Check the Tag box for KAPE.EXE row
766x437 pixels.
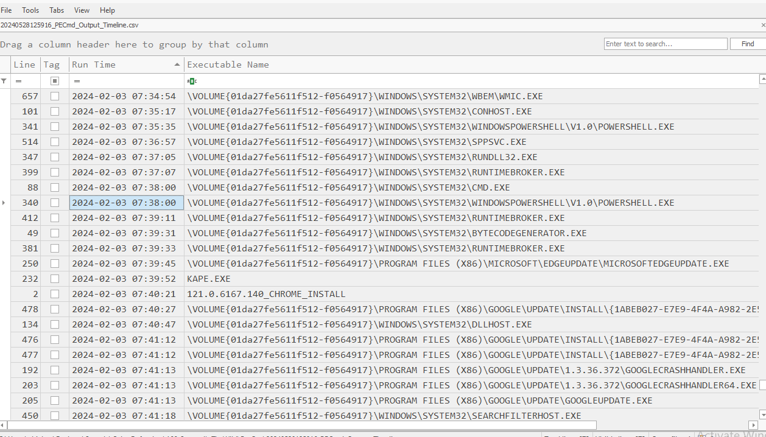click(x=55, y=279)
